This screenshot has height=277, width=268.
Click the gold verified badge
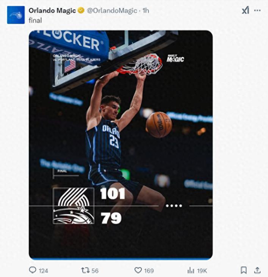point(81,11)
